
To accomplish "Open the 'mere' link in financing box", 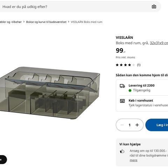I will 133,160.
